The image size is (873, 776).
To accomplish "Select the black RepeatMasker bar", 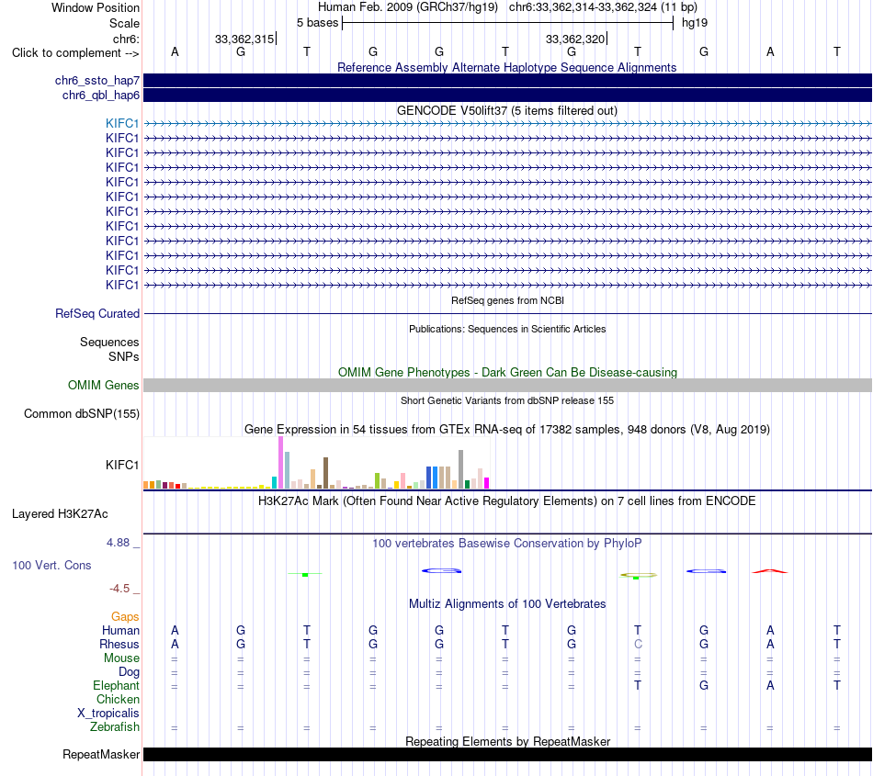I will 507,754.
